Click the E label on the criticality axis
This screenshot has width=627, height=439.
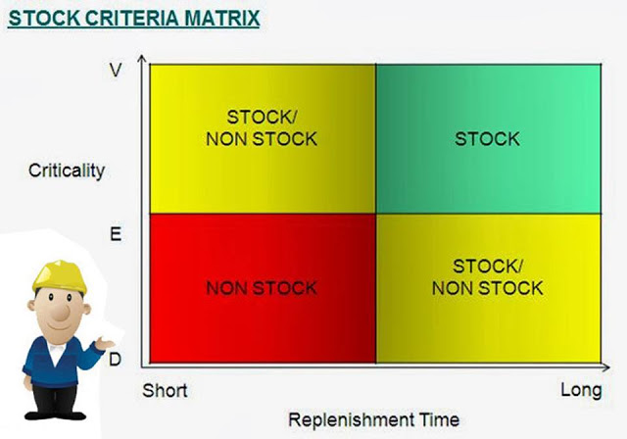(x=116, y=234)
